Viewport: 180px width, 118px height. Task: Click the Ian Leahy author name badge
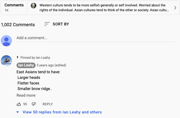[26, 65]
